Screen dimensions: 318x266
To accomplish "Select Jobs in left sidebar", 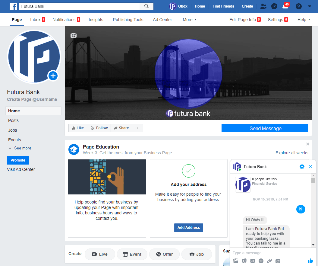I will coord(13,130).
